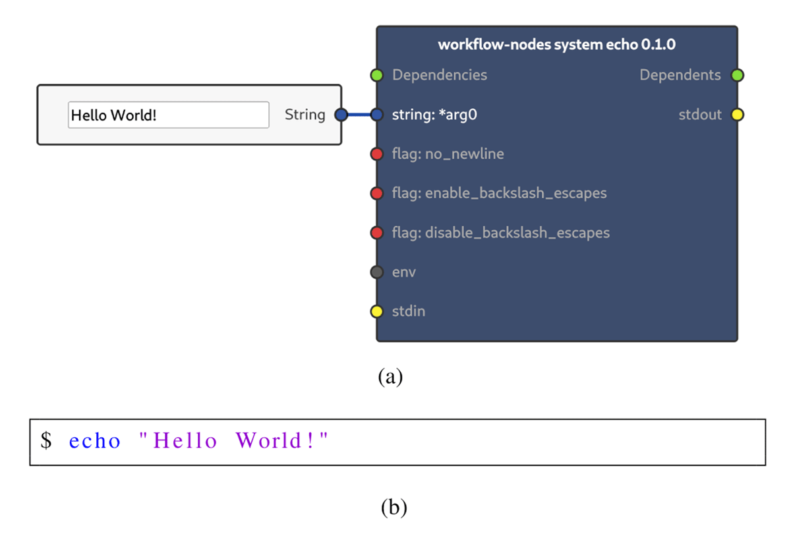
Task: Click the String node's blue output port
Action: [341, 115]
